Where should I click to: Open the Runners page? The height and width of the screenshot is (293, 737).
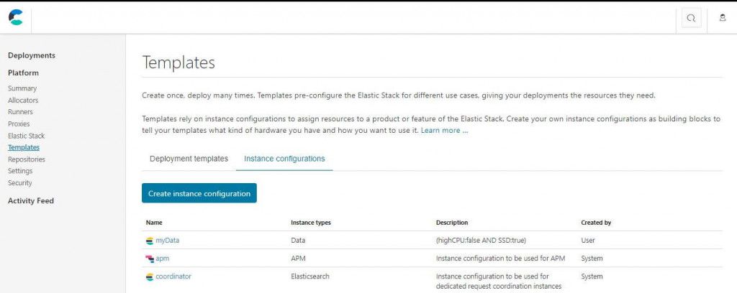tap(20, 112)
